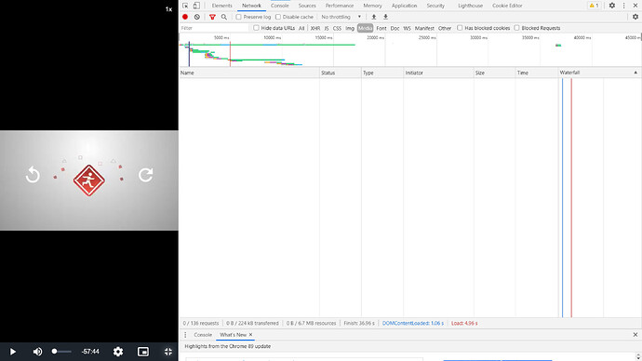
Task: Toggle the device toolbar icon
Action: [x=196, y=6]
